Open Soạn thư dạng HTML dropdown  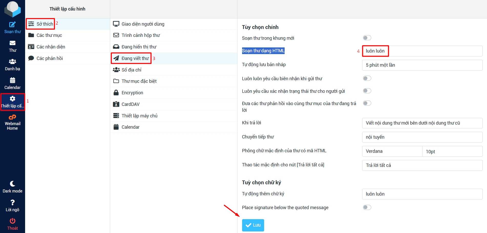pos(422,51)
